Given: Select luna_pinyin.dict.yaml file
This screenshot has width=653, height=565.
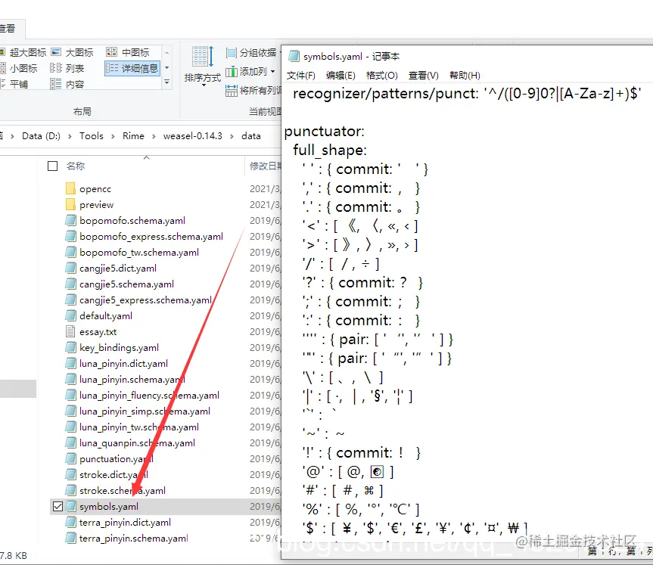Looking at the screenshot, I should 123,364.
